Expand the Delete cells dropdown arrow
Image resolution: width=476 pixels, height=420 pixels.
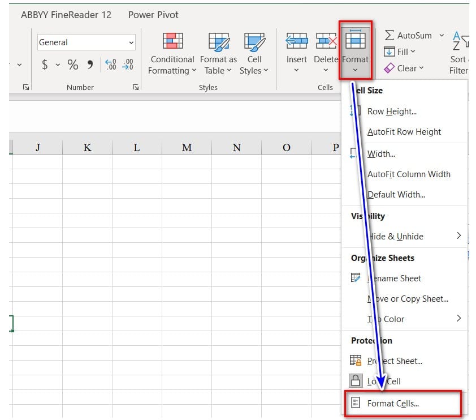tap(326, 70)
